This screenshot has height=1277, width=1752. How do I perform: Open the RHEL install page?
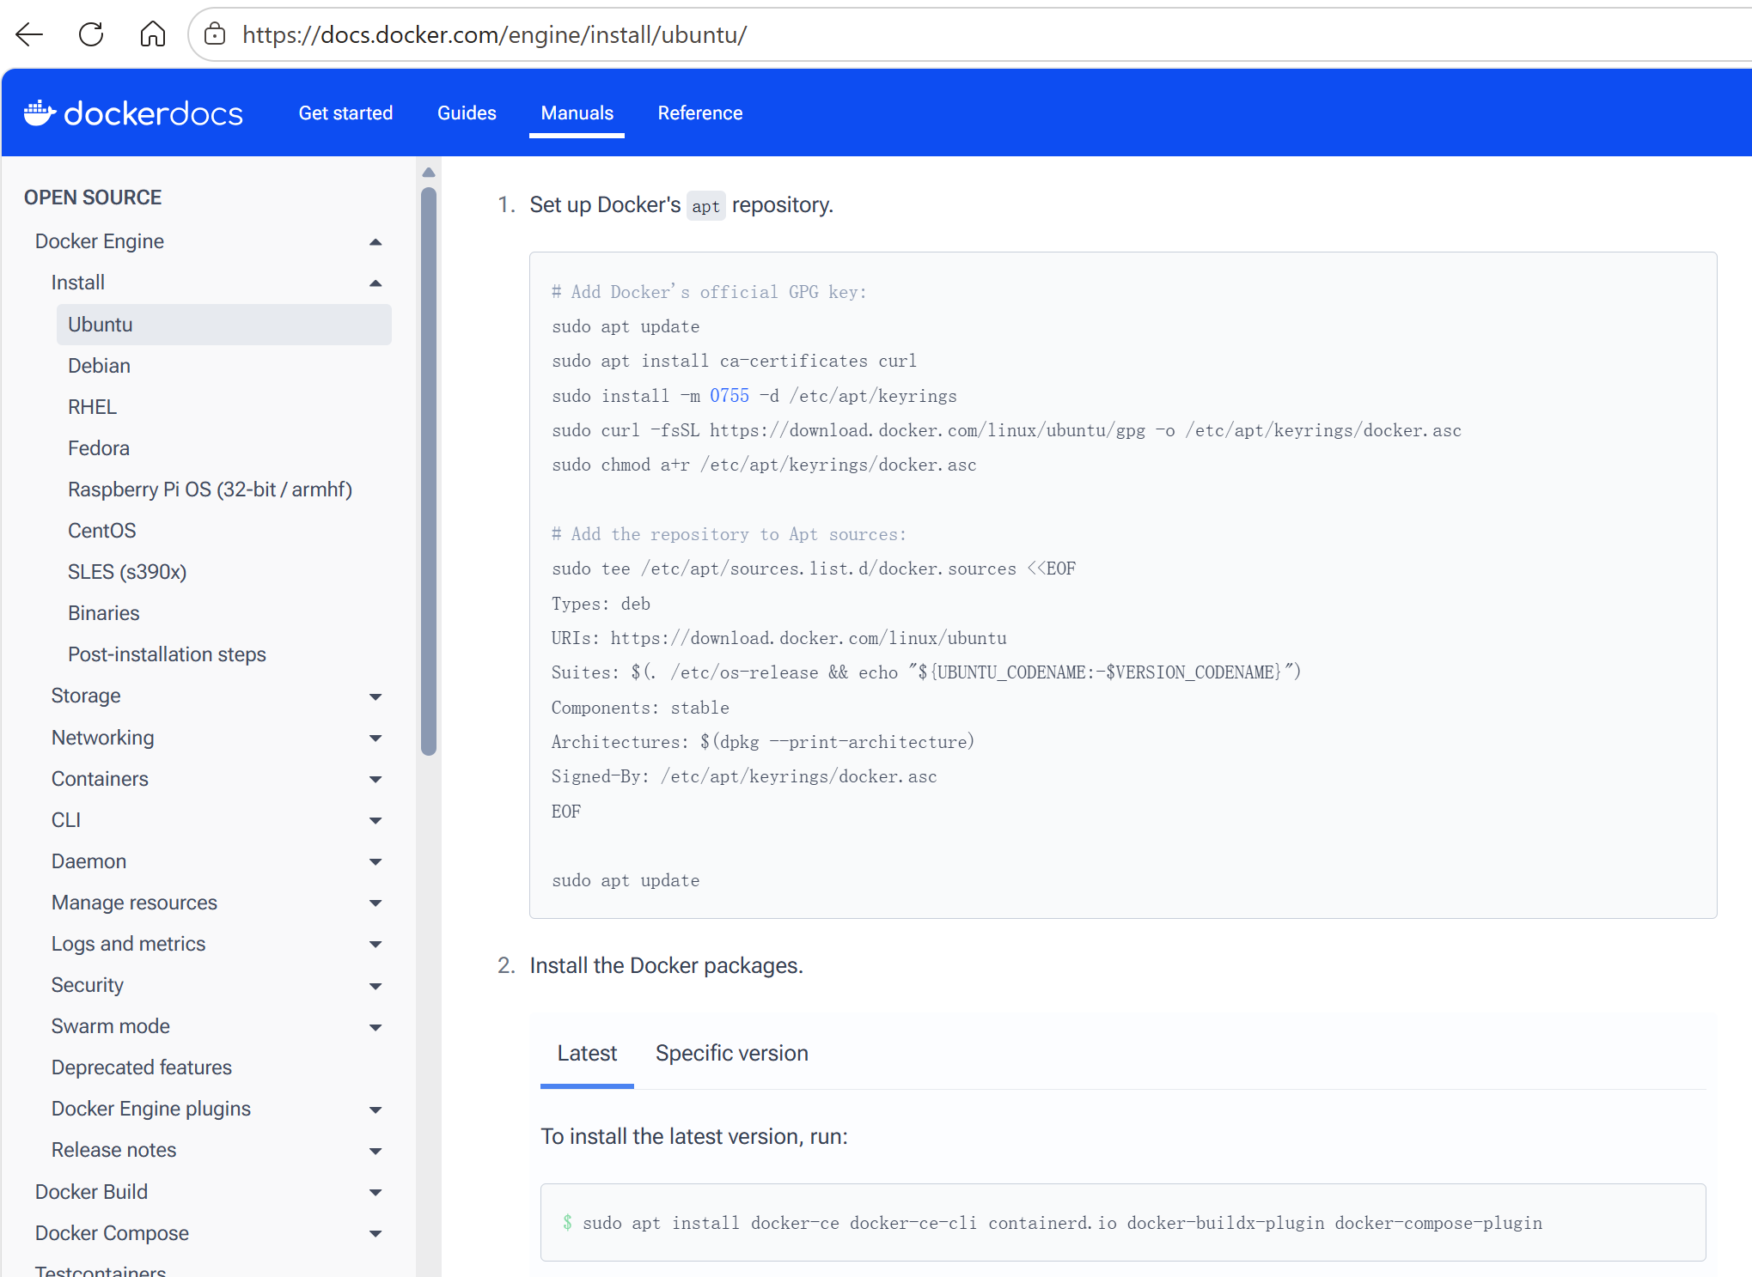pyautogui.click(x=92, y=407)
